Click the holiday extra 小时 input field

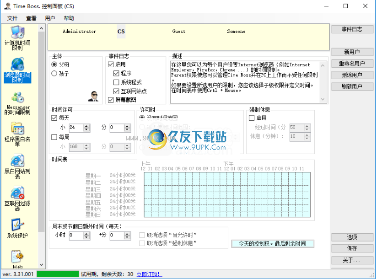click(x=76, y=236)
